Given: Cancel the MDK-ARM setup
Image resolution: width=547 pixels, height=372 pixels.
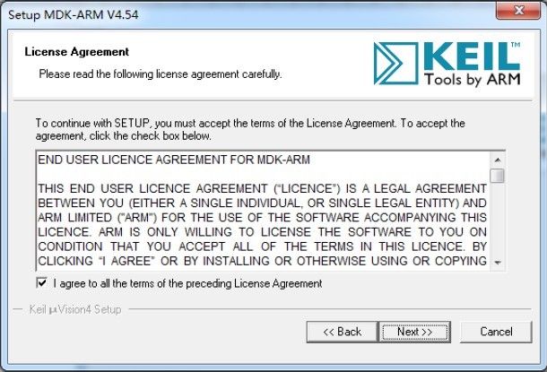Looking at the screenshot, I should click(x=496, y=332).
